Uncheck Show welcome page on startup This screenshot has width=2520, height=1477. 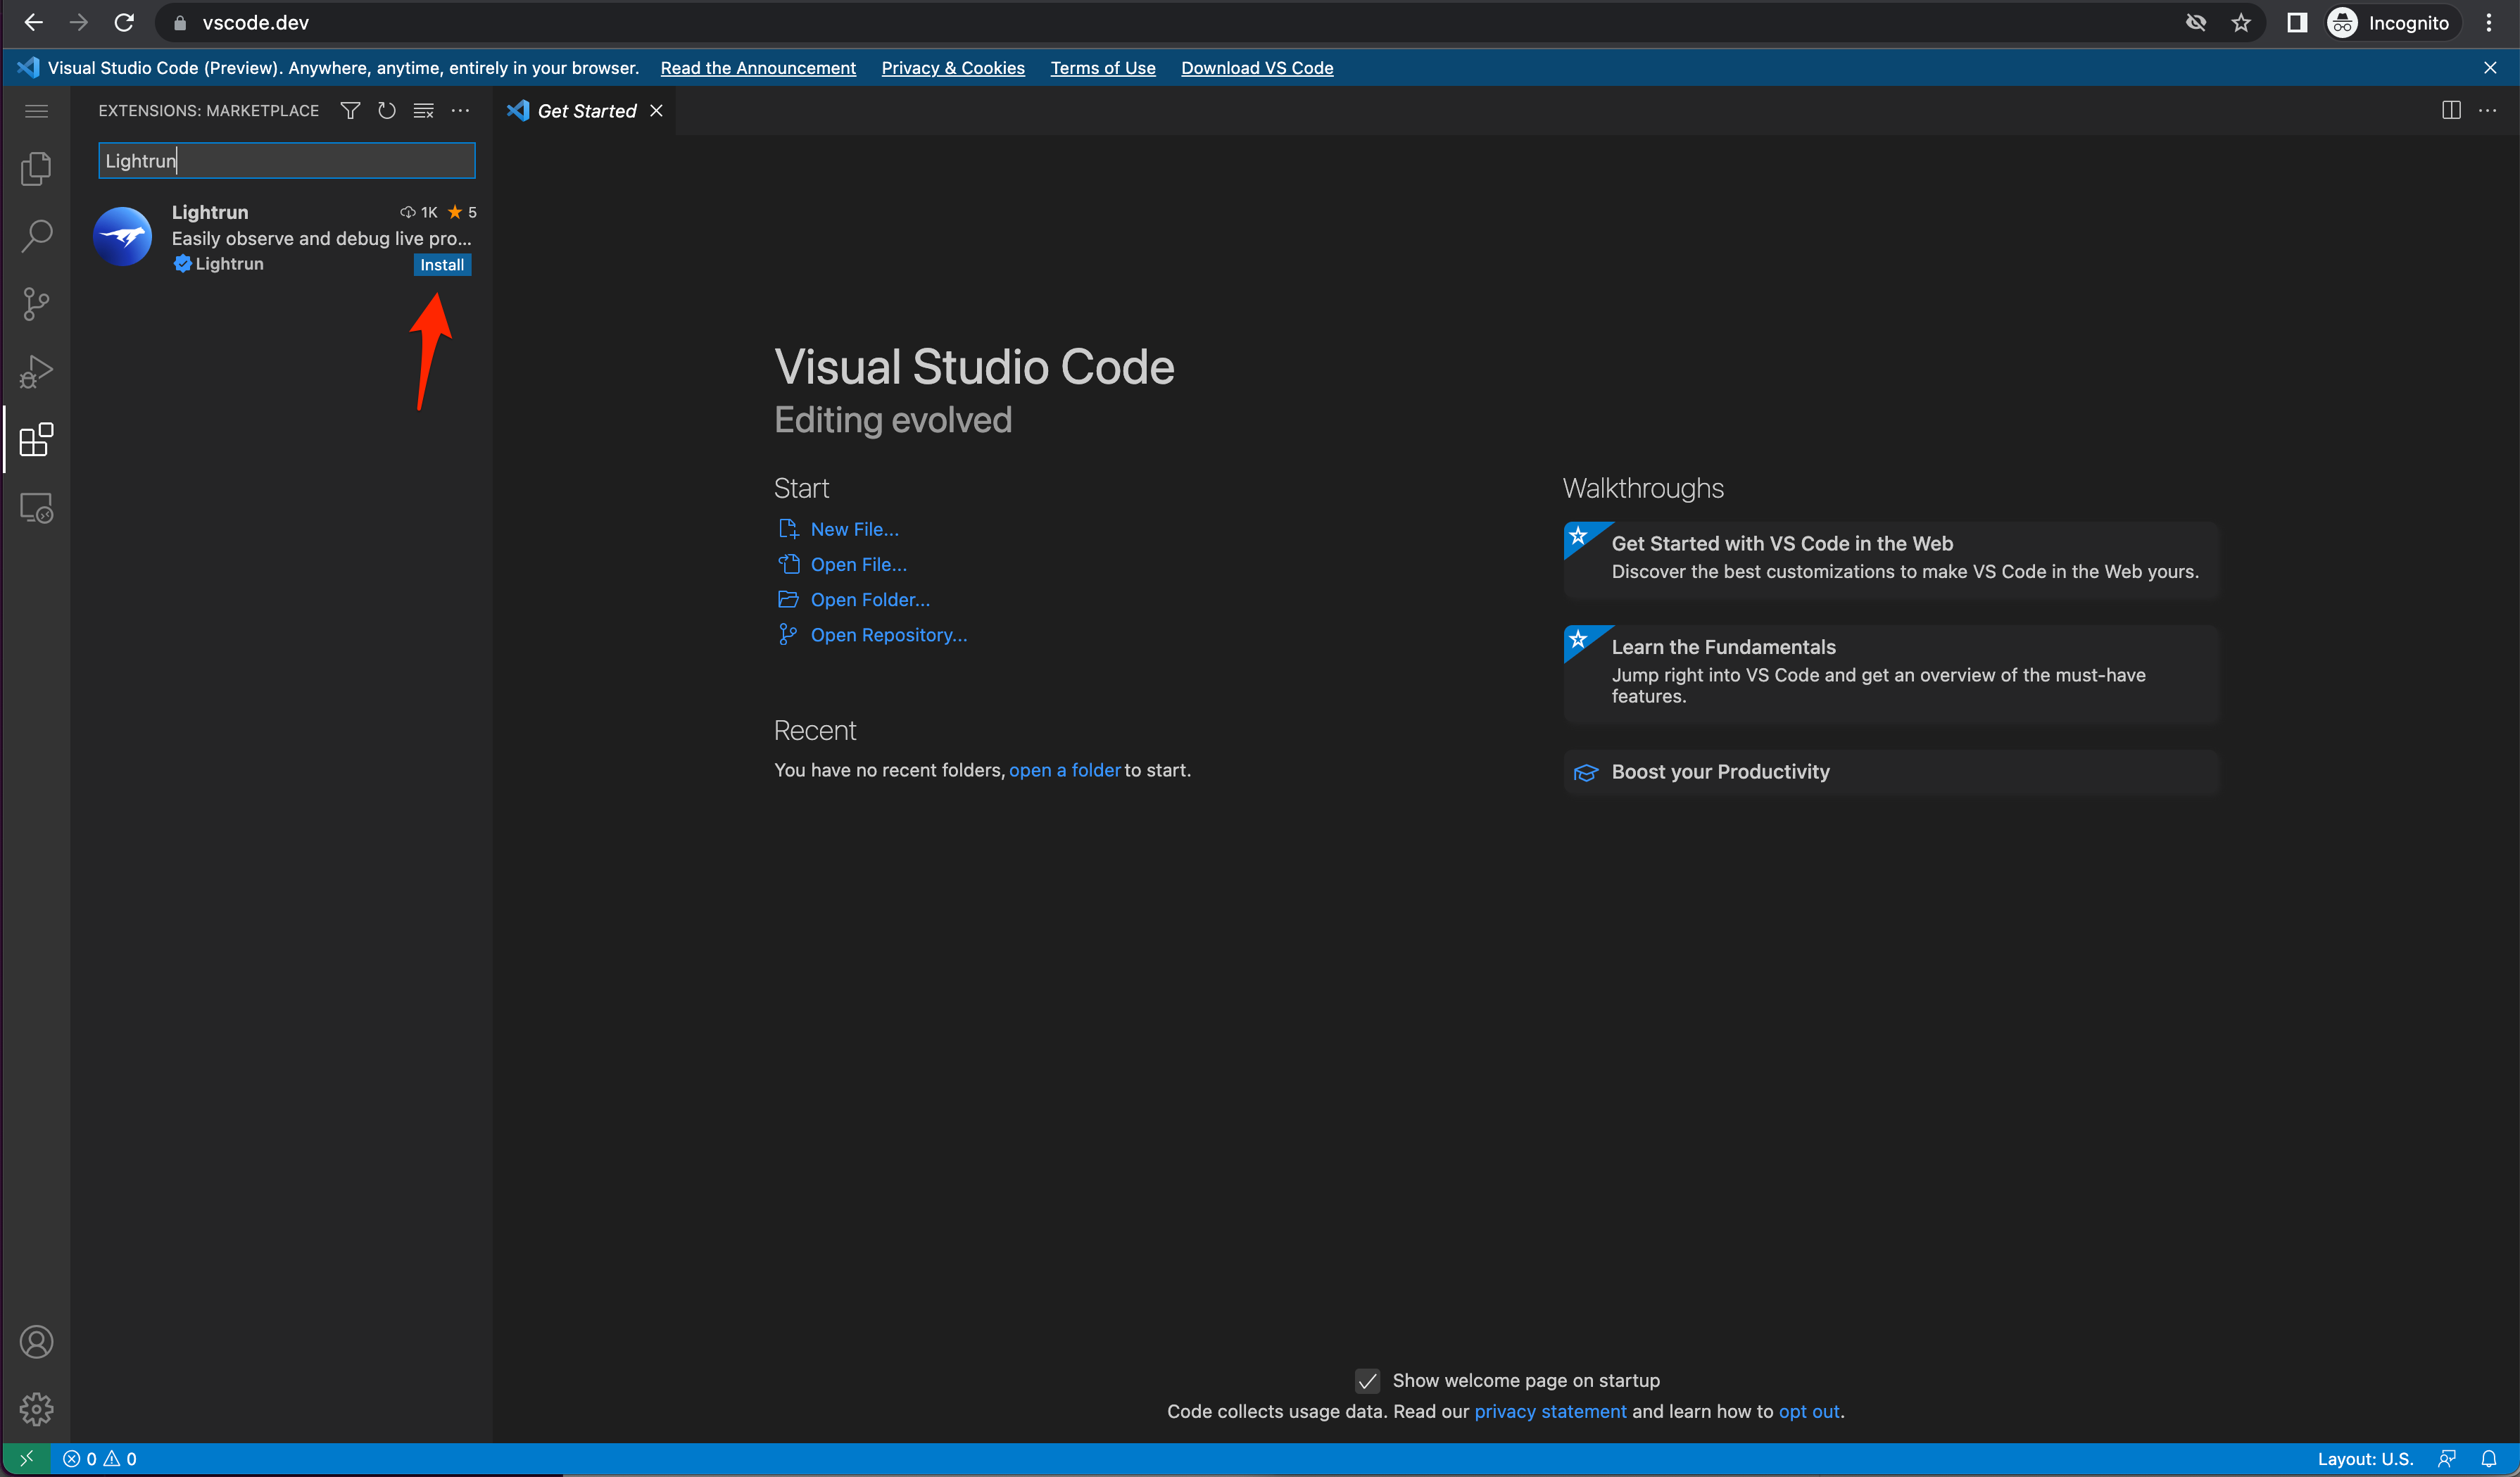pos(1367,1380)
